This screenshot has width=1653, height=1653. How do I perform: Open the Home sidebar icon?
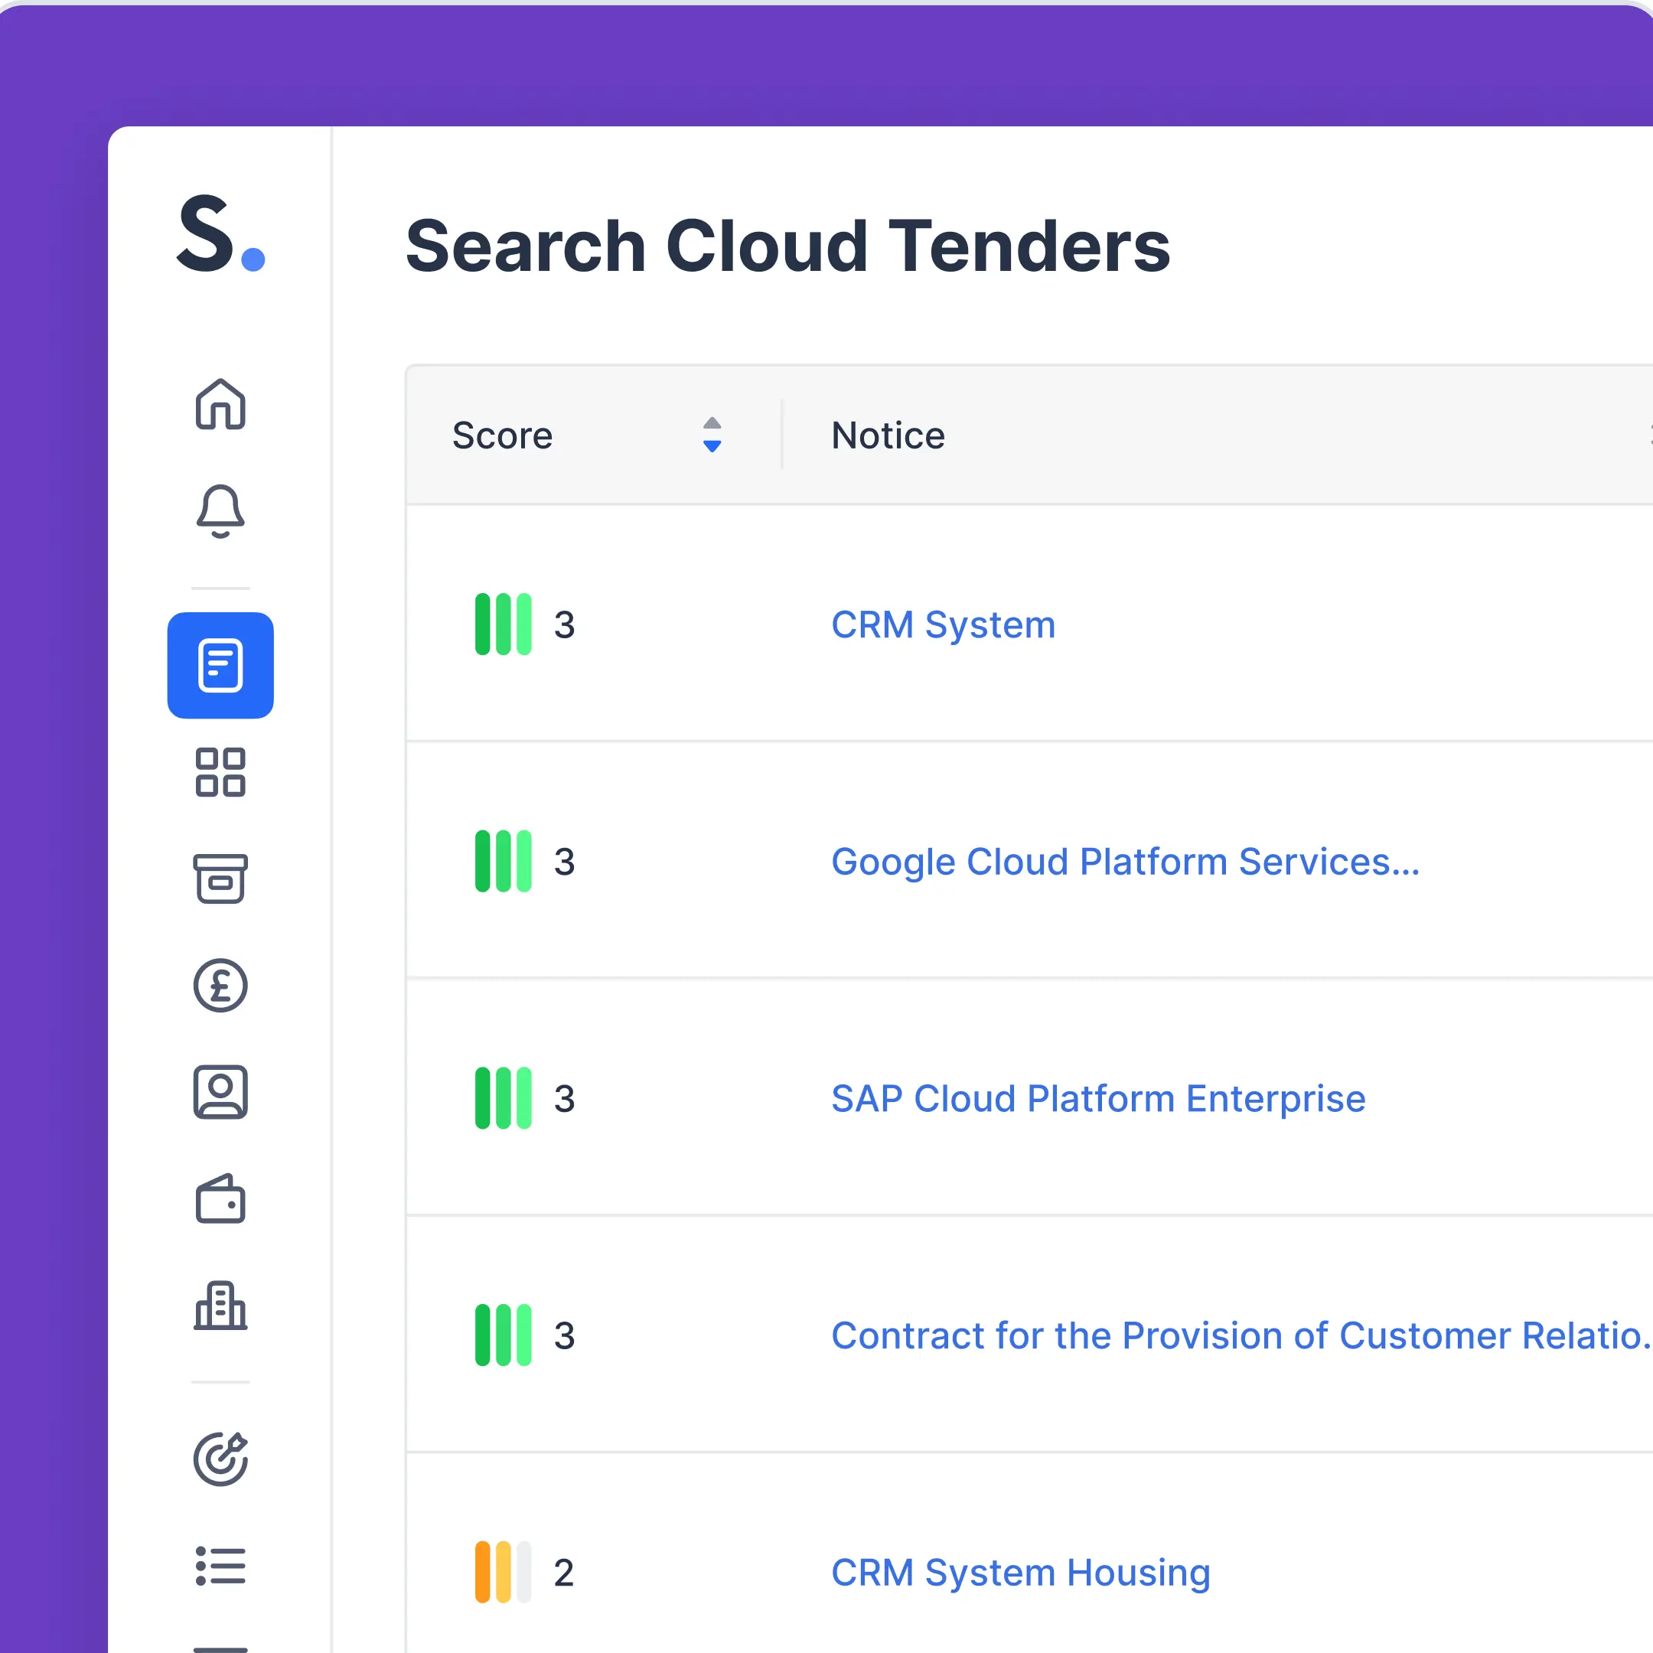[x=220, y=404]
